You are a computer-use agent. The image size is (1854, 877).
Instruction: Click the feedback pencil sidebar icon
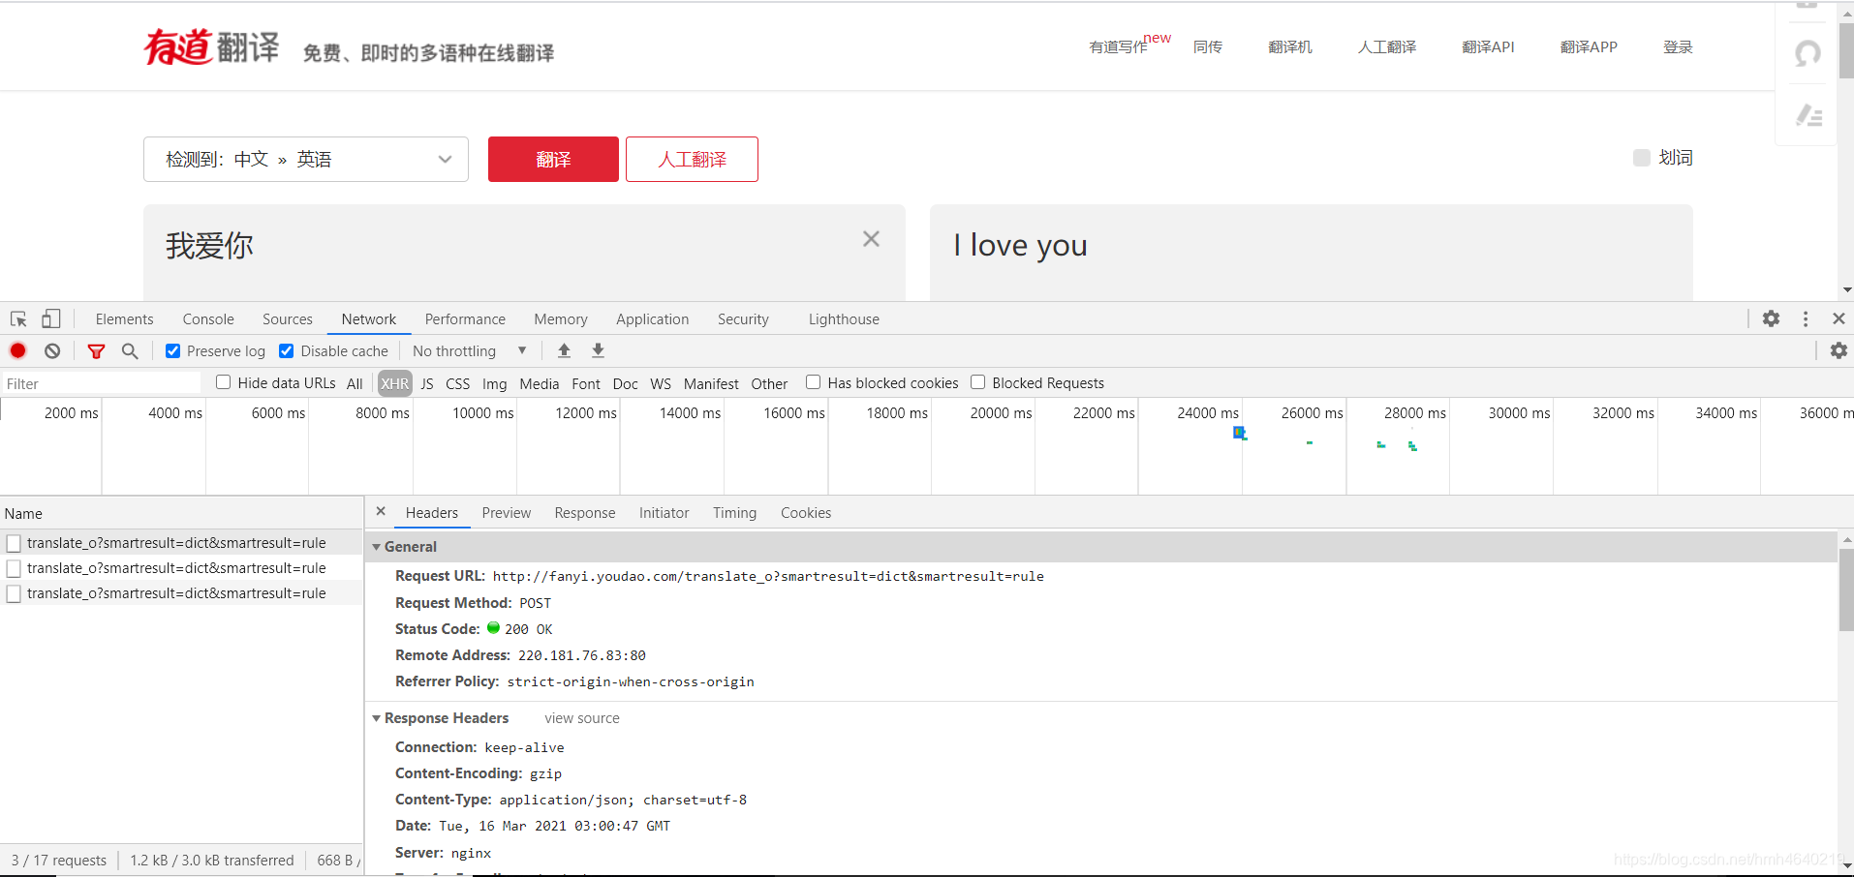point(1808,115)
